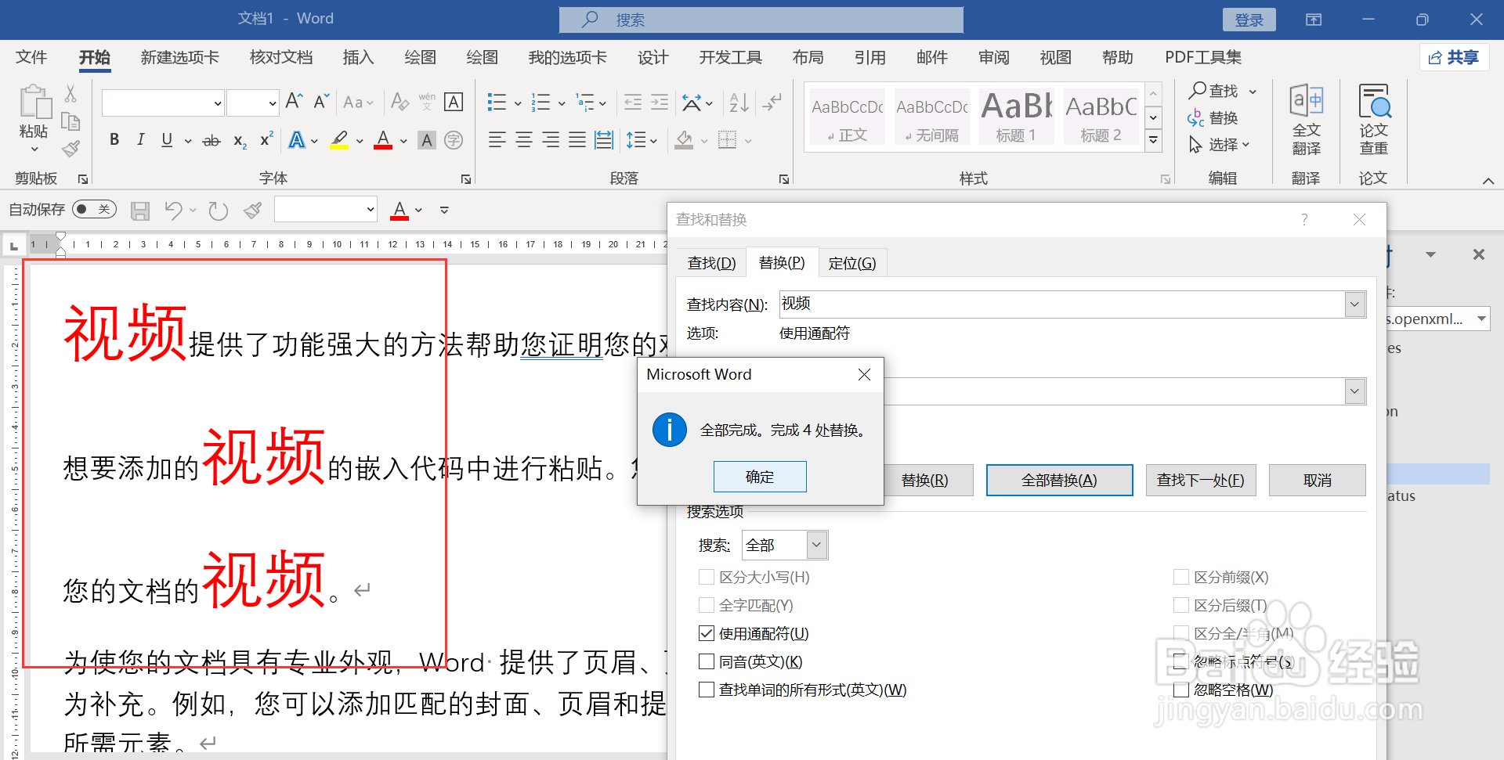Click the numbered list icon
Screen dimensions: 1504x760
(540, 102)
